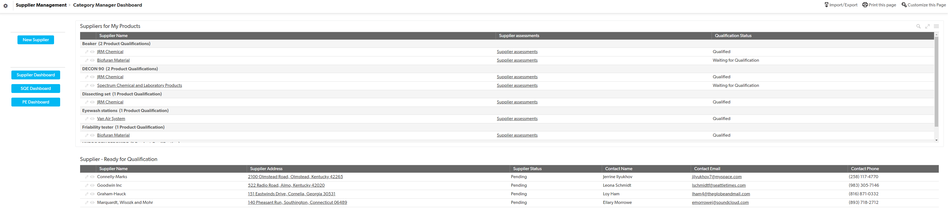Click Import/Export in the top bar
Viewport: 948px width, 213px height.
(x=840, y=5)
